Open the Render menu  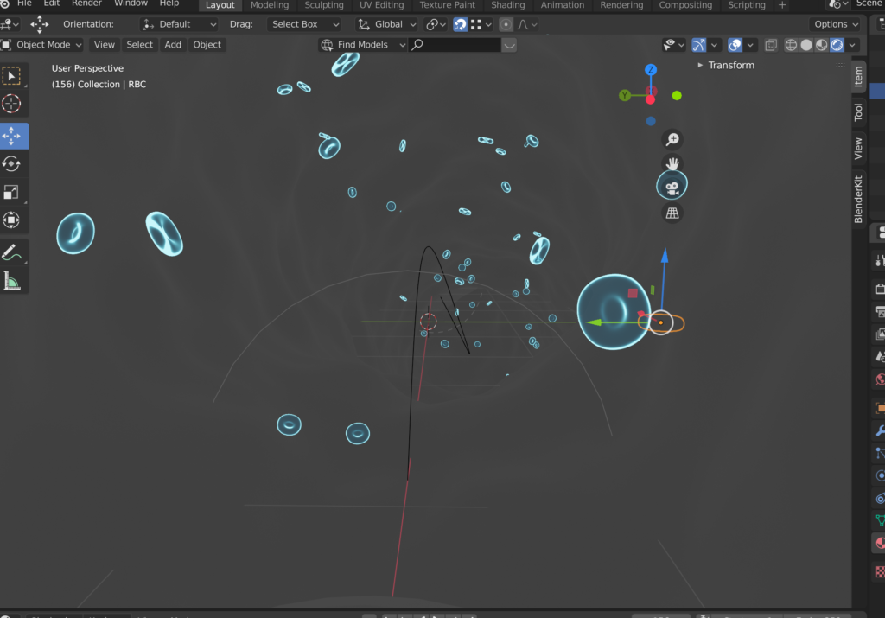tap(86, 4)
